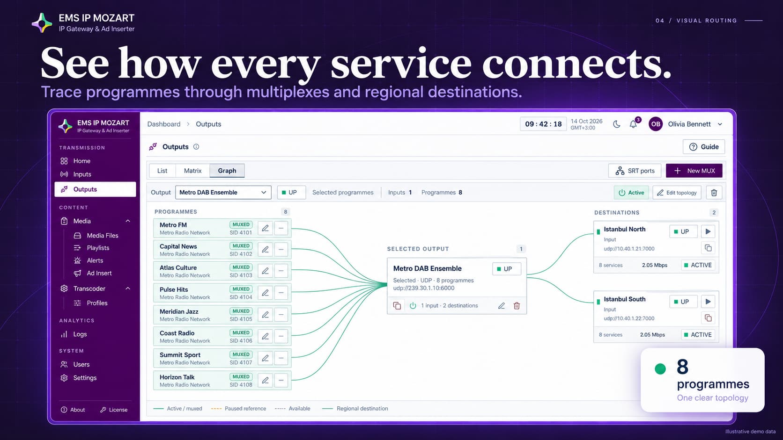783x440 pixels.
Task: Open Playlists under Media
Action: 98,248
